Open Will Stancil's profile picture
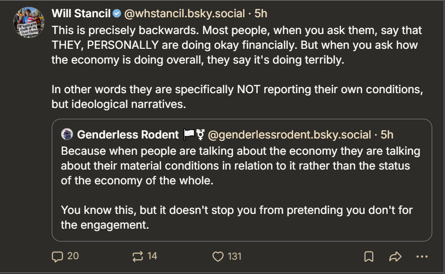The width and height of the screenshot is (445, 274). tap(29, 23)
